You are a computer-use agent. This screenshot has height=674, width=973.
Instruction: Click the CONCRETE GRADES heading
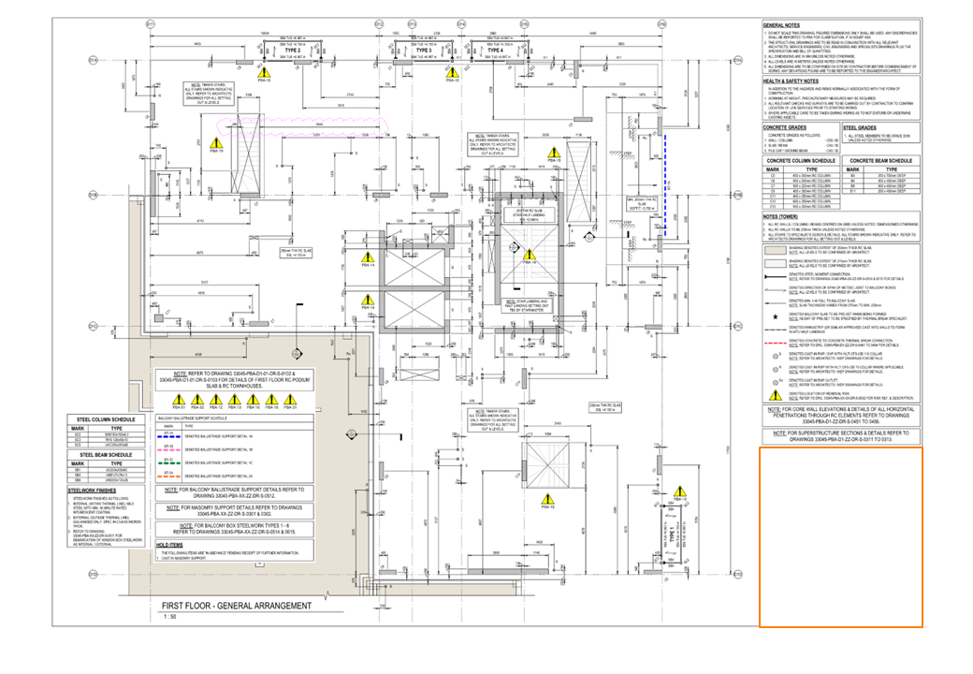click(785, 127)
